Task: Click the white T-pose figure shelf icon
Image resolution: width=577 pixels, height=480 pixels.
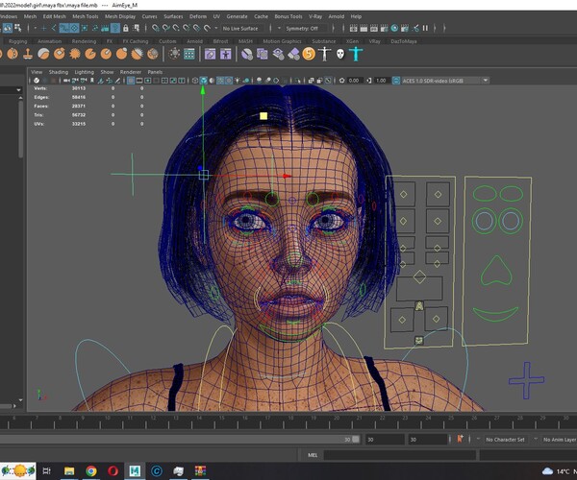Action: [x=324, y=54]
